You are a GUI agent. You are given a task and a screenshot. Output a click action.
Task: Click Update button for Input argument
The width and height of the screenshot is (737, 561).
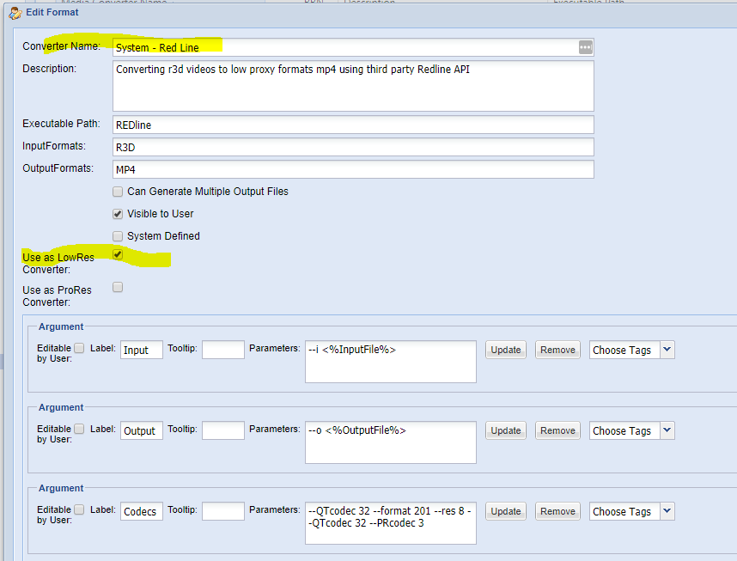click(506, 350)
